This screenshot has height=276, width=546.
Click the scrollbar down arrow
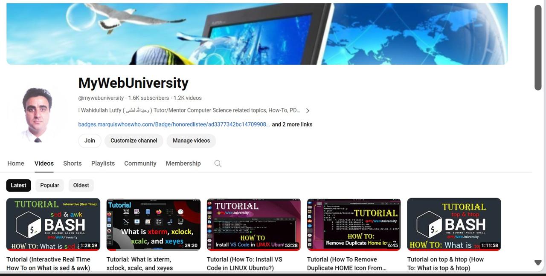point(538,263)
